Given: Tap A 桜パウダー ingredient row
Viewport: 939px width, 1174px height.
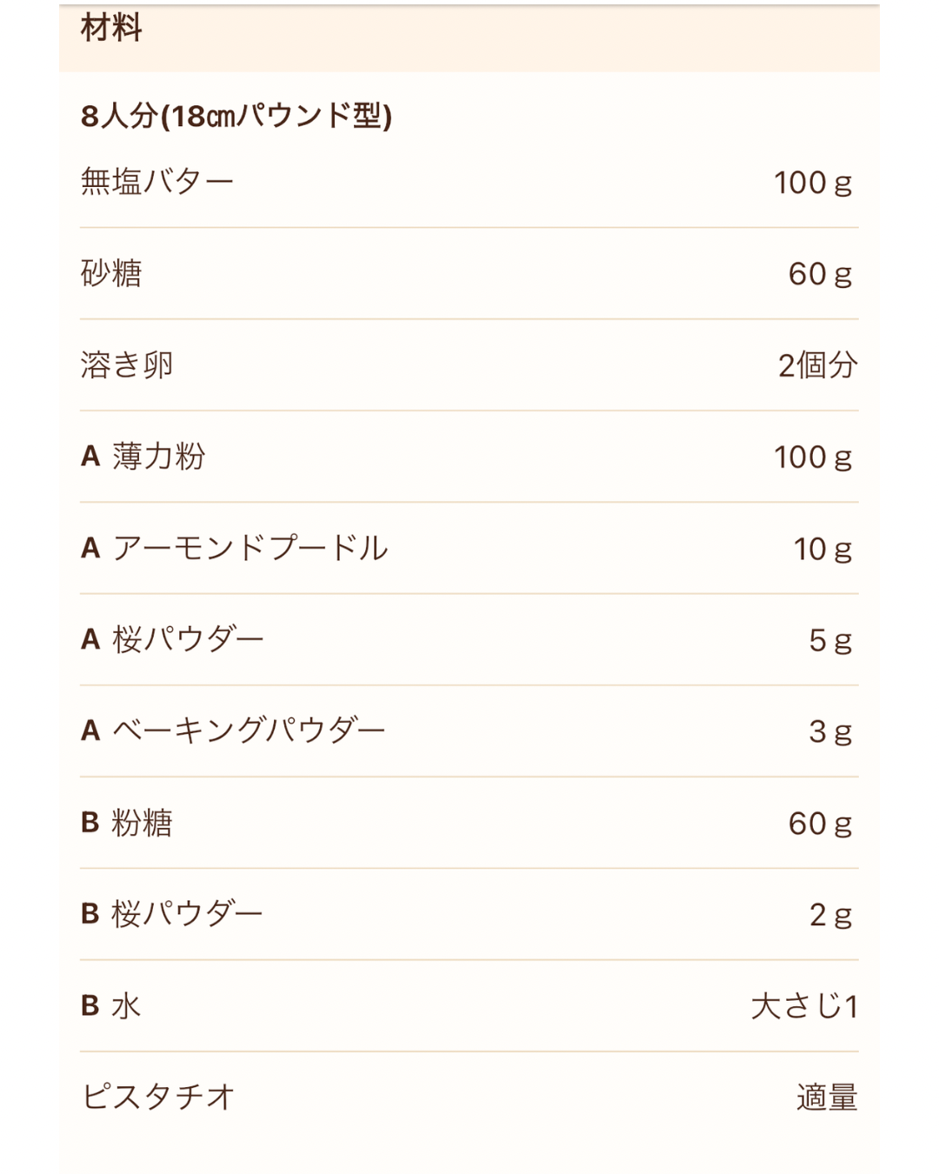Looking at the screenshot, I should pos(469,640).
